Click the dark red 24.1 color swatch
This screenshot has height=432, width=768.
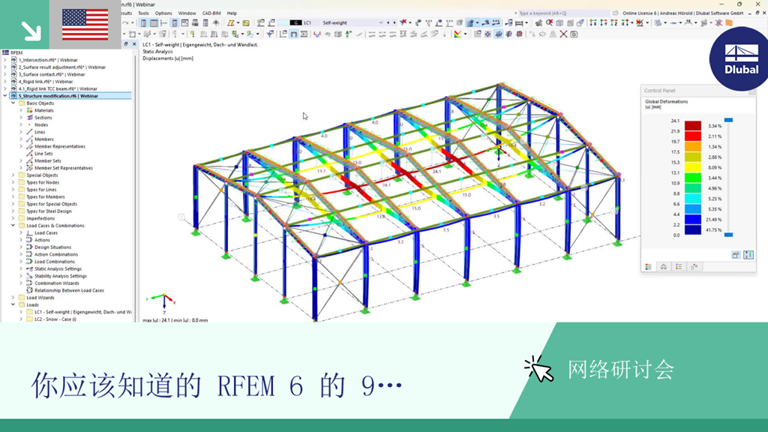pyautogui.click(x=692, y=125)
